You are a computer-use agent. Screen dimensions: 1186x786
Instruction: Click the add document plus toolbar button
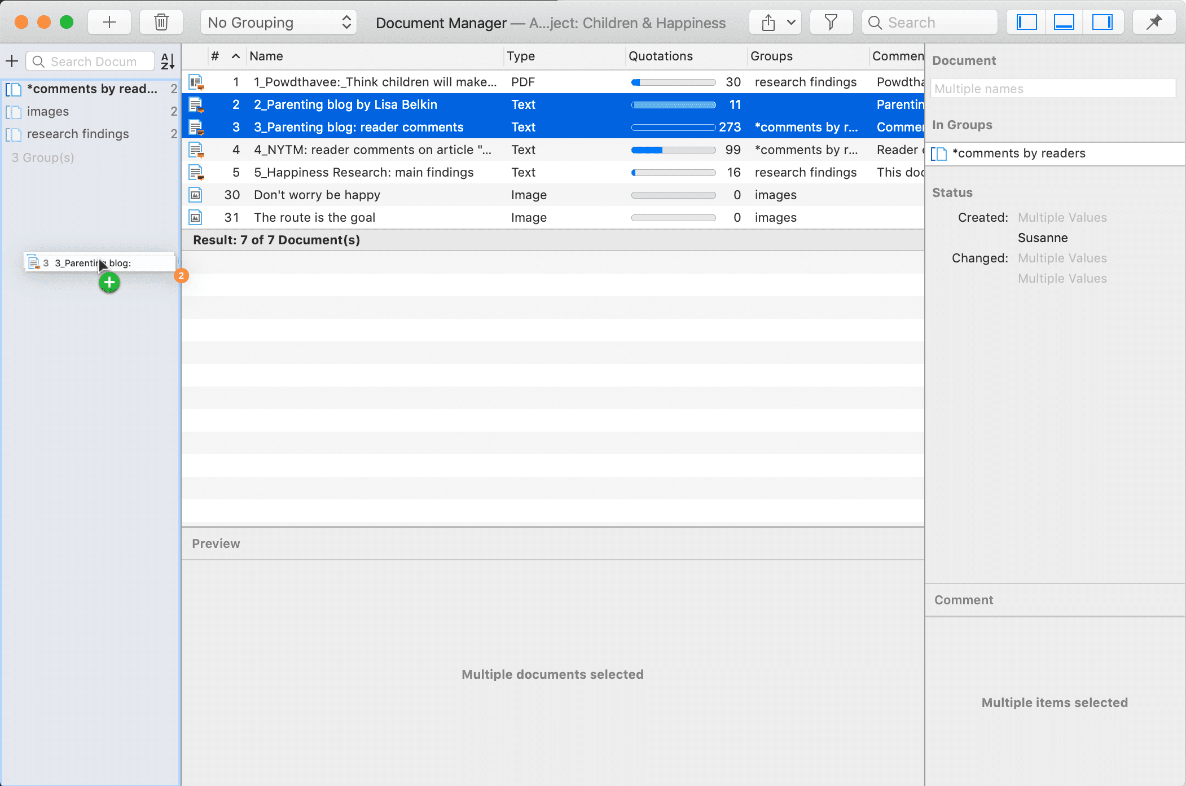point(109,23)
